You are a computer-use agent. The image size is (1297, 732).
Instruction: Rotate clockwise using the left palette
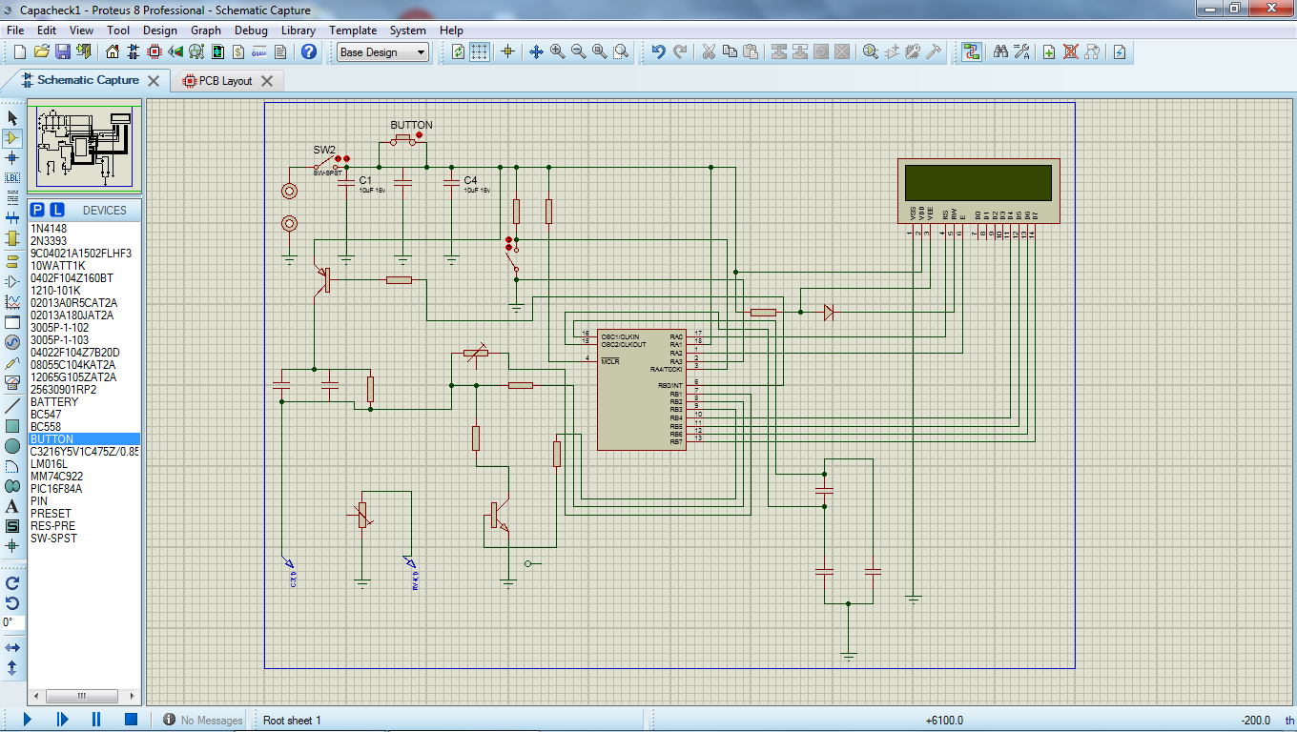tap(12, 582)
